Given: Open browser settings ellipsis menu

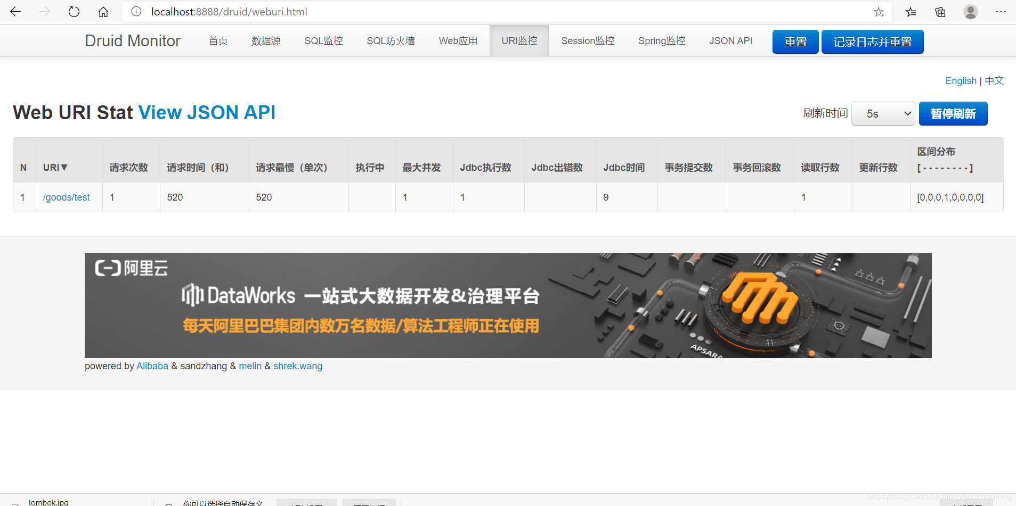Looking at the screenshot, I should [x=1001, y=12].
